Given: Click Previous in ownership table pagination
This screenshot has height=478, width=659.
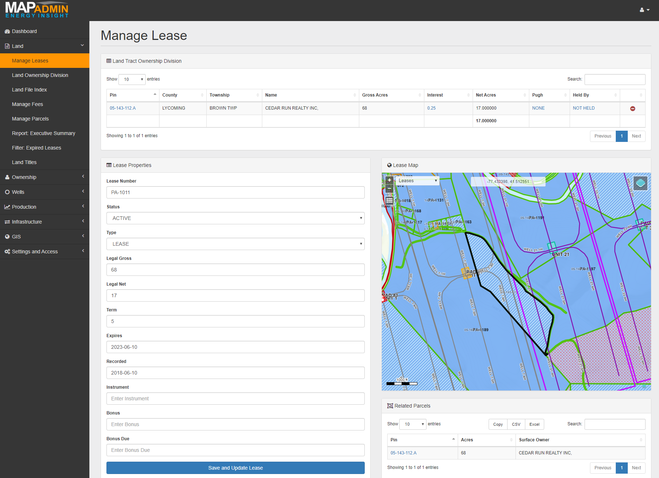Looking at the screenshot, I should tap(603, 136).
